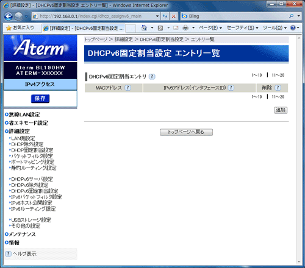Click the 追加 button
This screenshot has height=268, width=305.
tap(281, 110)
